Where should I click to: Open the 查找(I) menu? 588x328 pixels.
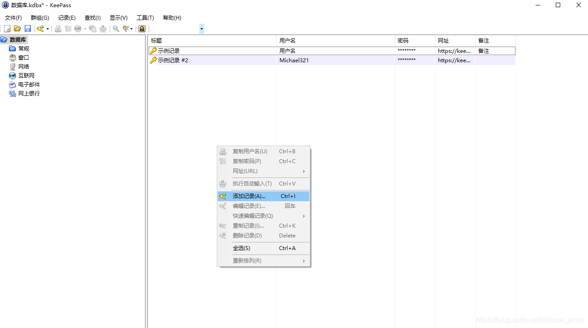[x=93, y=18]
